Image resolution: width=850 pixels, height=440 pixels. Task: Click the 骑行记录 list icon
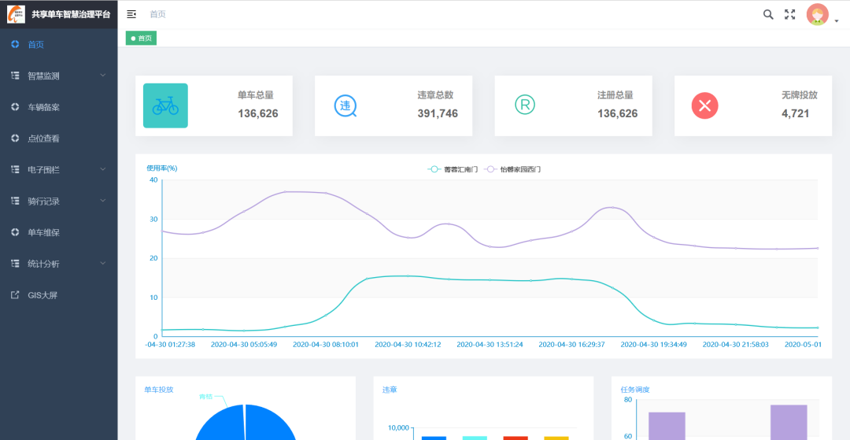pos(15,201)
